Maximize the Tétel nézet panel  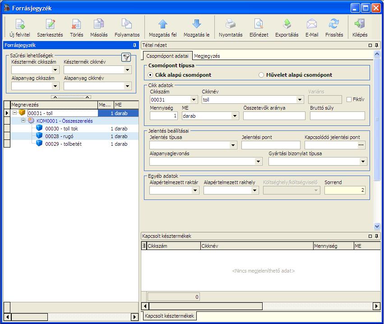370,45
